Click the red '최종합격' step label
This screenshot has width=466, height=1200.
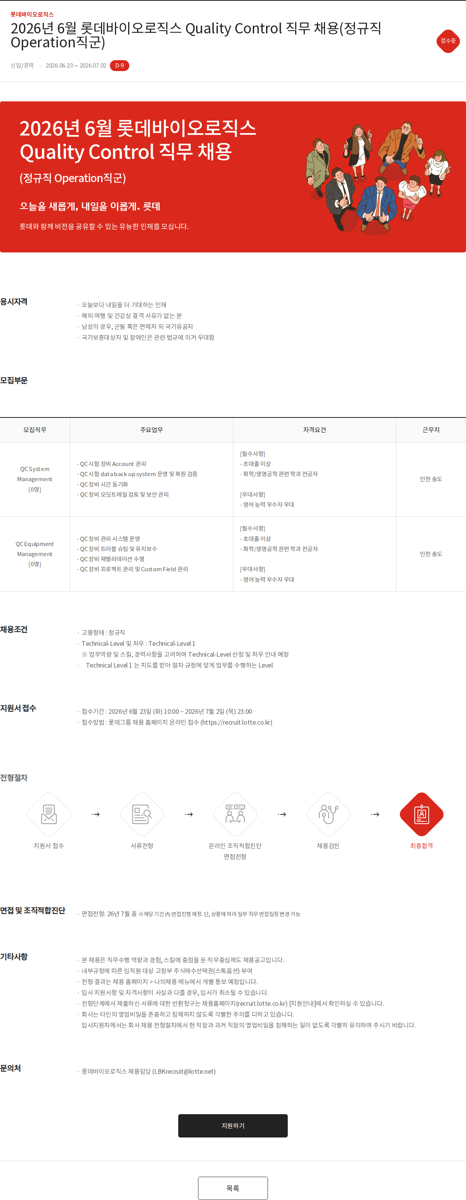coord(421,845)
